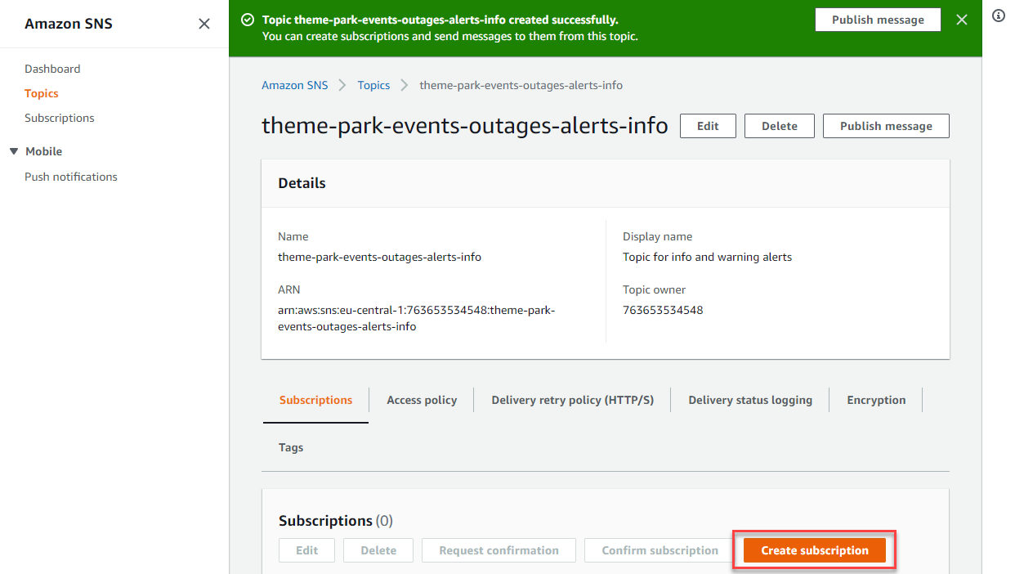This screenshot has height=574, width=1015.
Task: Switch to the Access policy tab
Action: point(422,400)
